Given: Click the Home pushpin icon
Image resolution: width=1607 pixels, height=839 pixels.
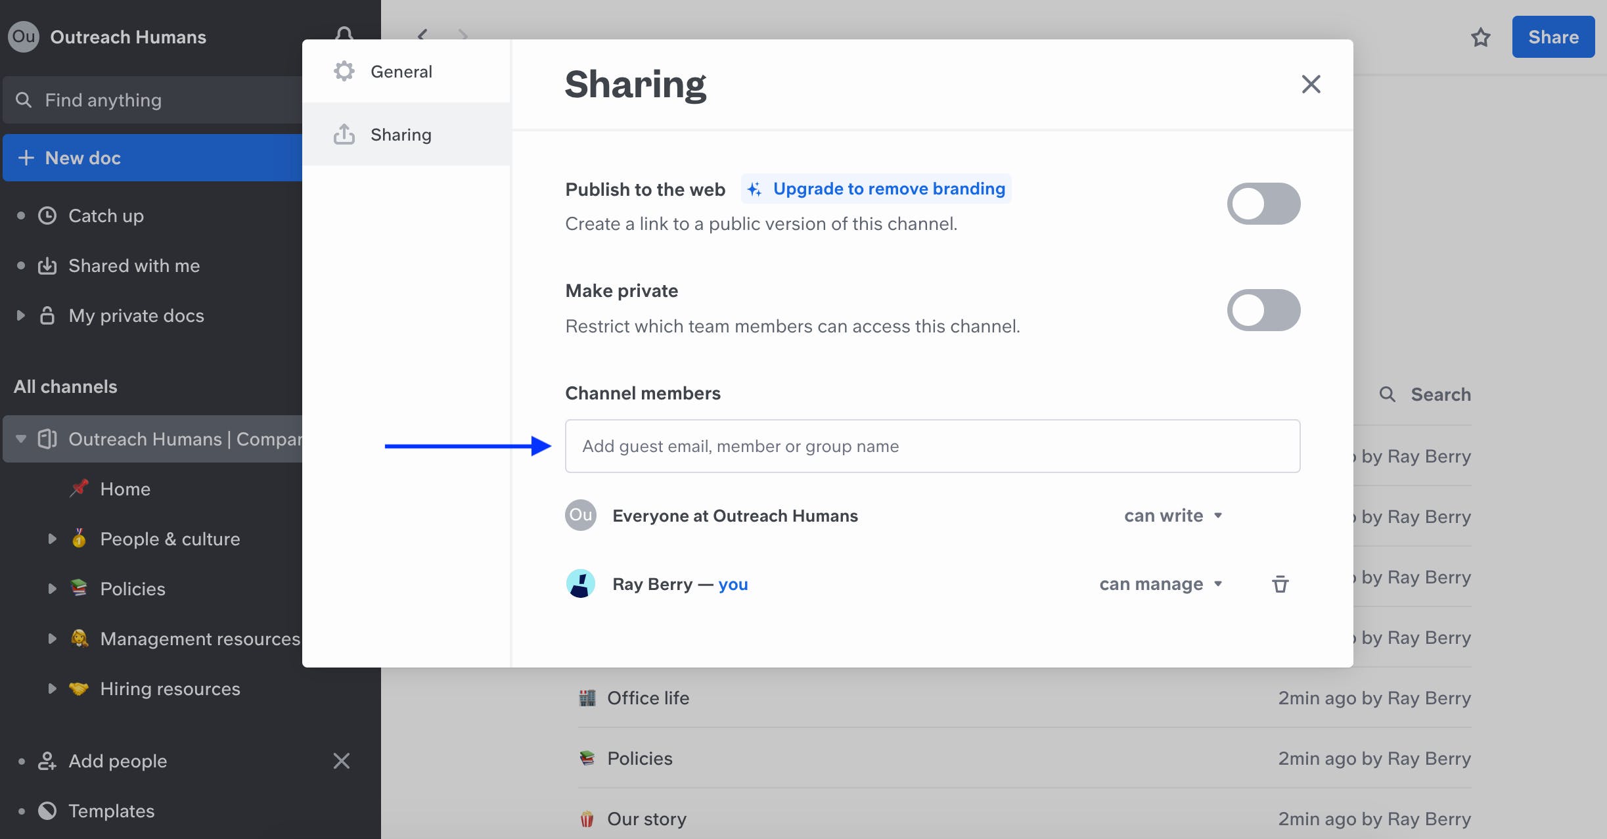Looking at the screenshot, I should tap(79, 488).
